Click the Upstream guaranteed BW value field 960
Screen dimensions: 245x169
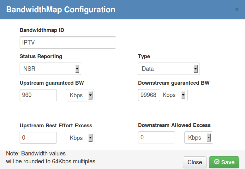[38, 95]
